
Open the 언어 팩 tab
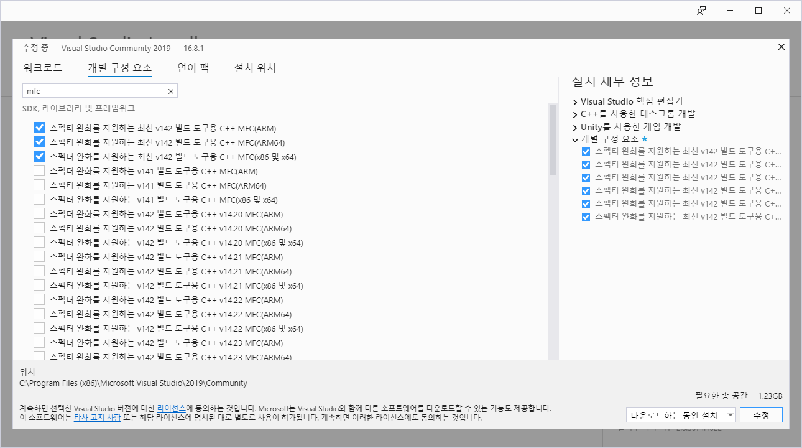pyautogui.click(x=193, y=68)
